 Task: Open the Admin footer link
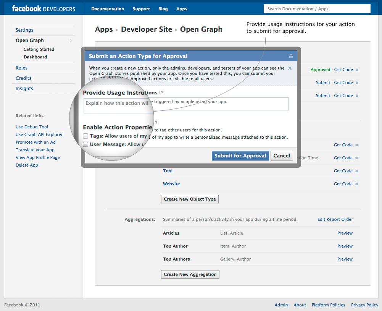click(x=281, y=305)
